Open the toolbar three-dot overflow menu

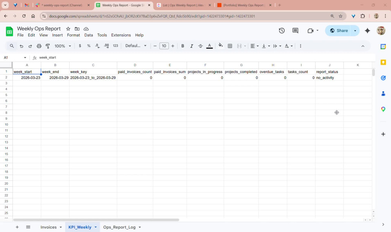pos(300,46)
